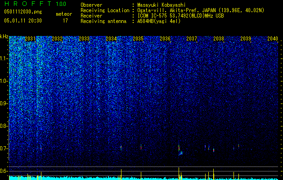Click the 2031 time marker
This screenshot has width=283, height=180.
click(x=30, y=39)
